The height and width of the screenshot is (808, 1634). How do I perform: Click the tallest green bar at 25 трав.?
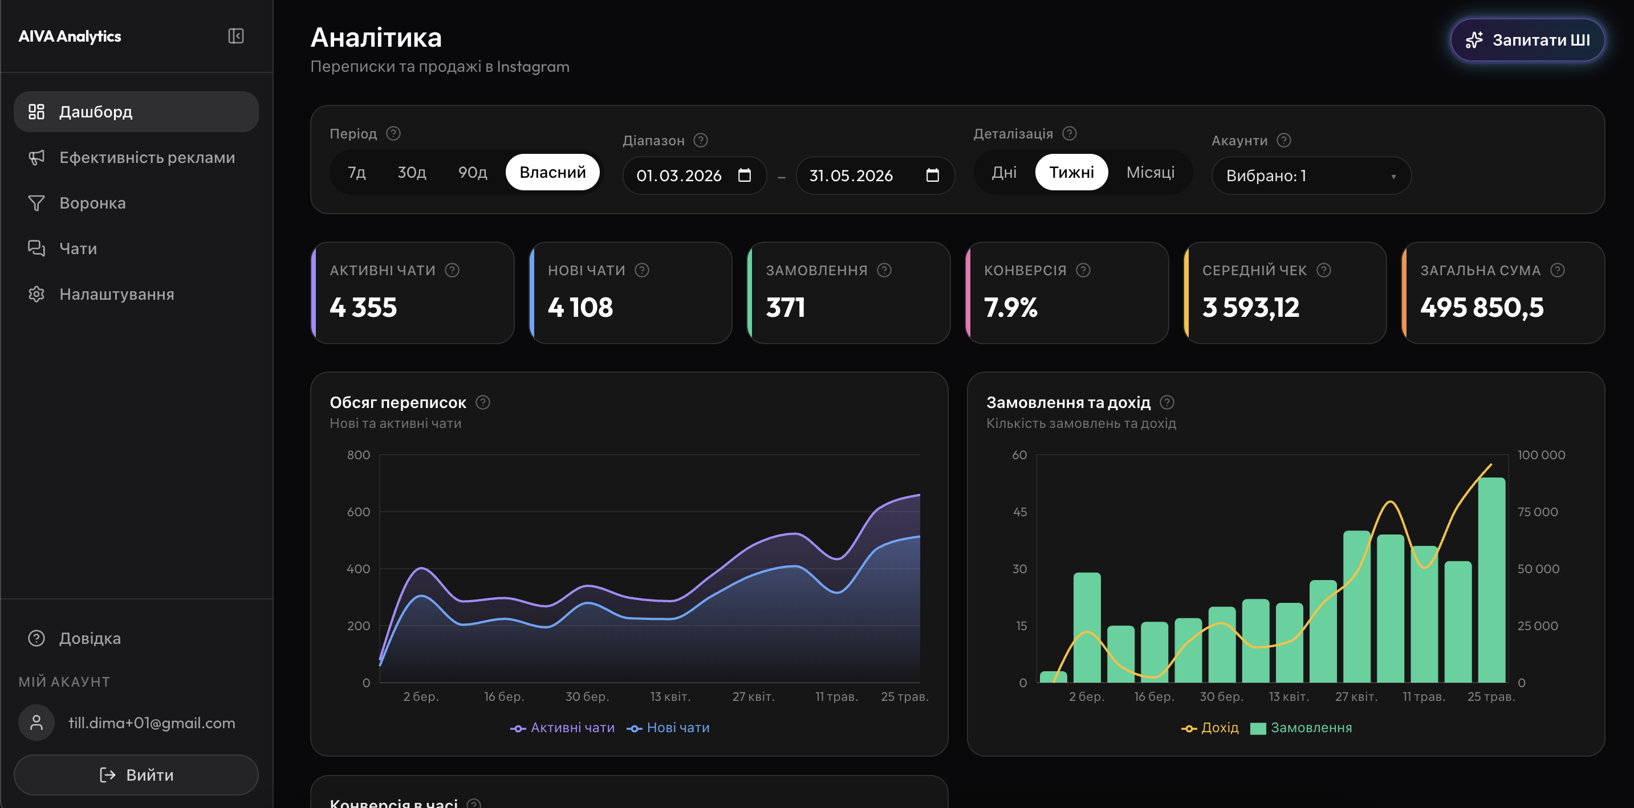pyautogui.click(x=1491, y=580)
